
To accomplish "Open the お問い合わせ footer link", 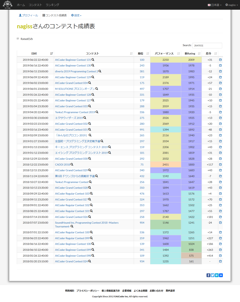I will 156,290.
